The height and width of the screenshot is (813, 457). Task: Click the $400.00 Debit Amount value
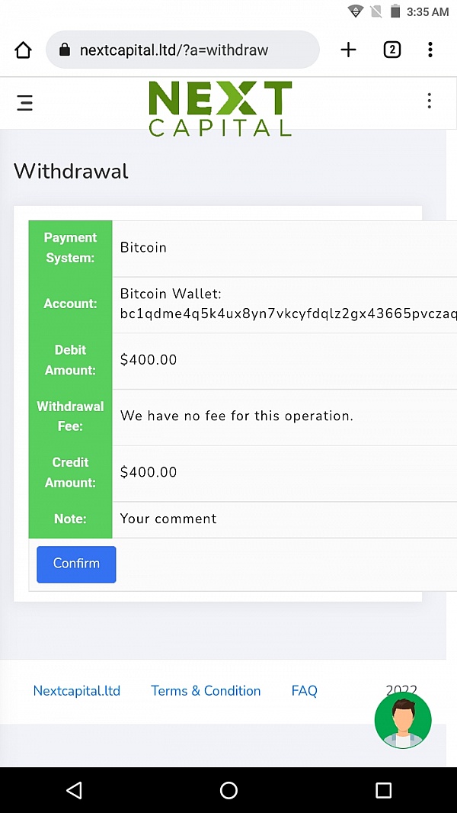coord(149,360)
